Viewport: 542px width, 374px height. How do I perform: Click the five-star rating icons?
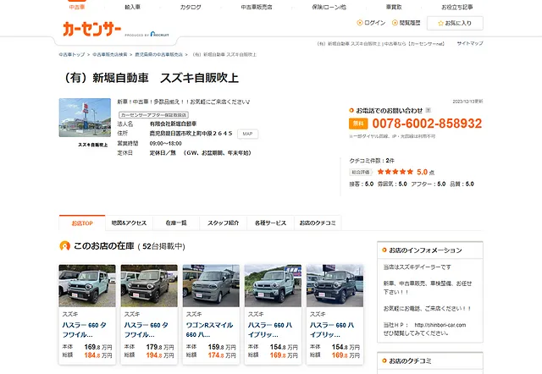tap(395, 172)
